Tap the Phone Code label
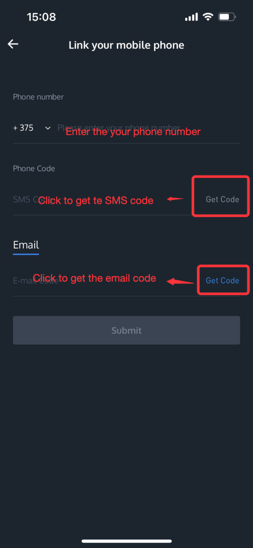253x548 pixels. pos(34,169)
